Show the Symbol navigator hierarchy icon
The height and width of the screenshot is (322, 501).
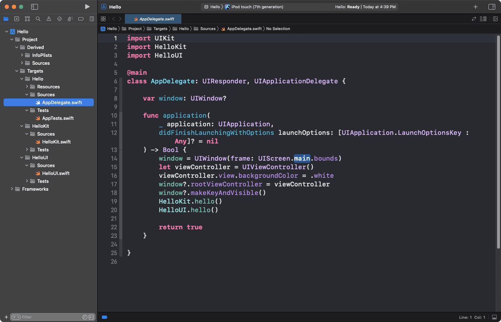(27, 18)
